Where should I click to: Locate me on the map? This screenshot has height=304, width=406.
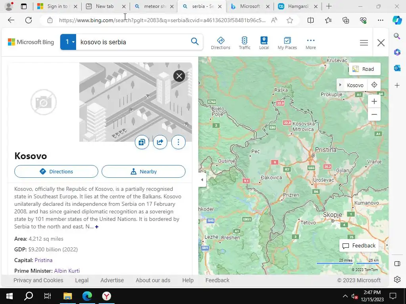[x=374, y=85]
